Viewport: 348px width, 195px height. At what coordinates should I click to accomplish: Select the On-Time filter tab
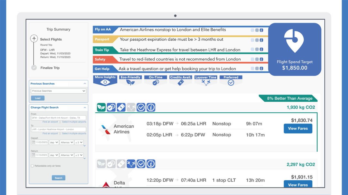(x=156, y=81)
